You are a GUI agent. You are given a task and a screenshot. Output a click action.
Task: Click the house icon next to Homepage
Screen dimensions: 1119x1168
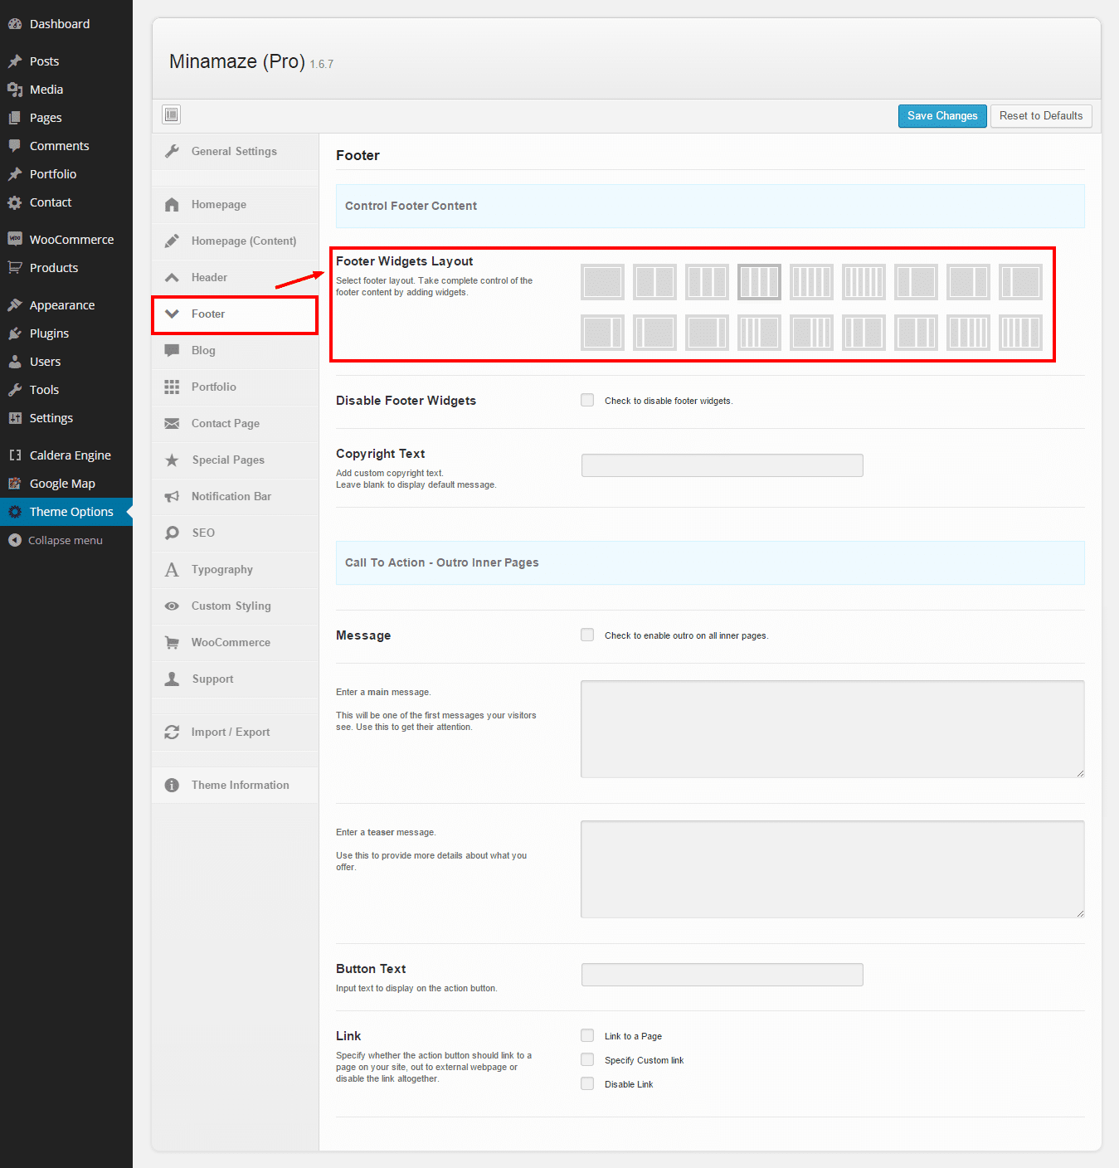tap(172, 205)
